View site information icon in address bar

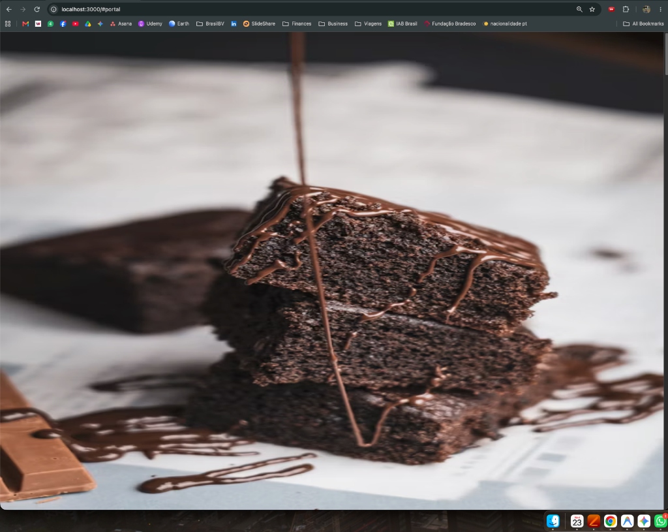53,9
